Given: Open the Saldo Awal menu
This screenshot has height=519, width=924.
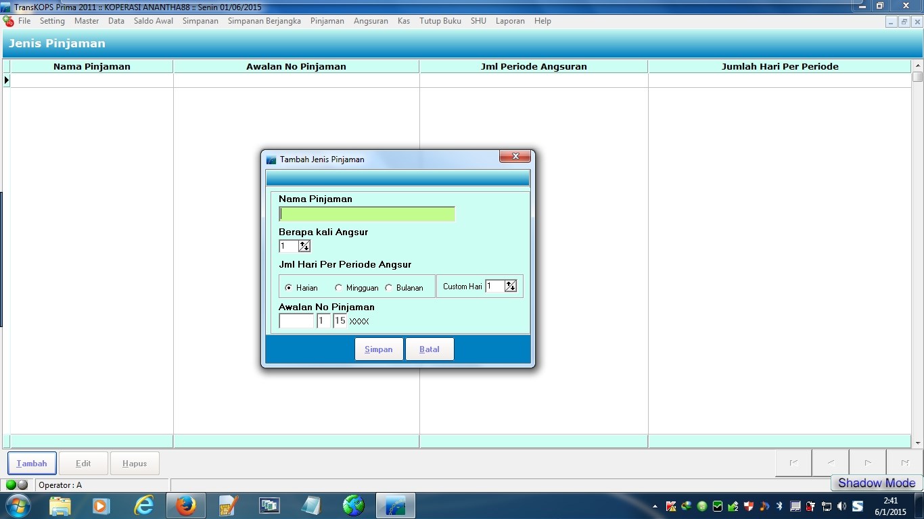Looking at the screenshot, I should pos(154,21).
